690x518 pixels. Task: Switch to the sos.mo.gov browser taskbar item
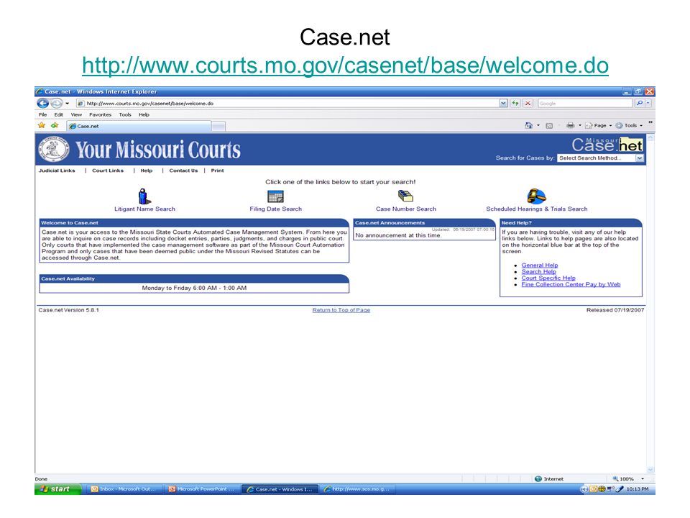(x=357, y=489)
